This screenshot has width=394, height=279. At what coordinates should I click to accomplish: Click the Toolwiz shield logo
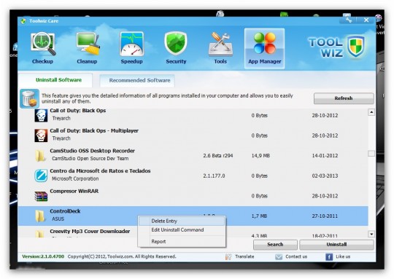coord(356,46)
